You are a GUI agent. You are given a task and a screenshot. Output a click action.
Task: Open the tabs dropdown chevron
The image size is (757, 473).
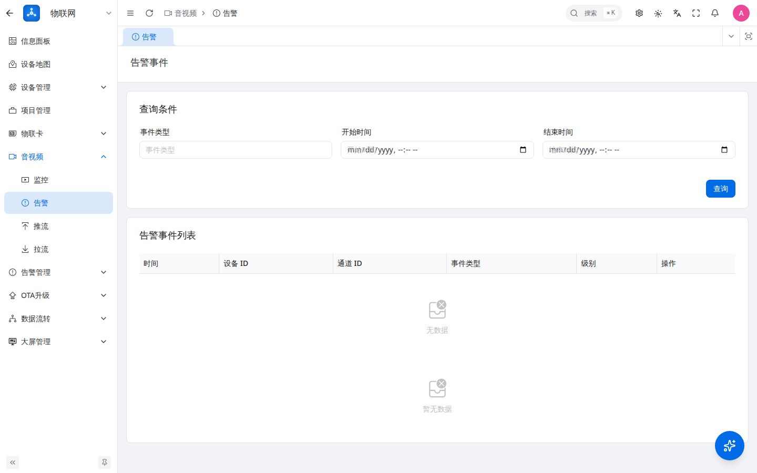[731, 36]
